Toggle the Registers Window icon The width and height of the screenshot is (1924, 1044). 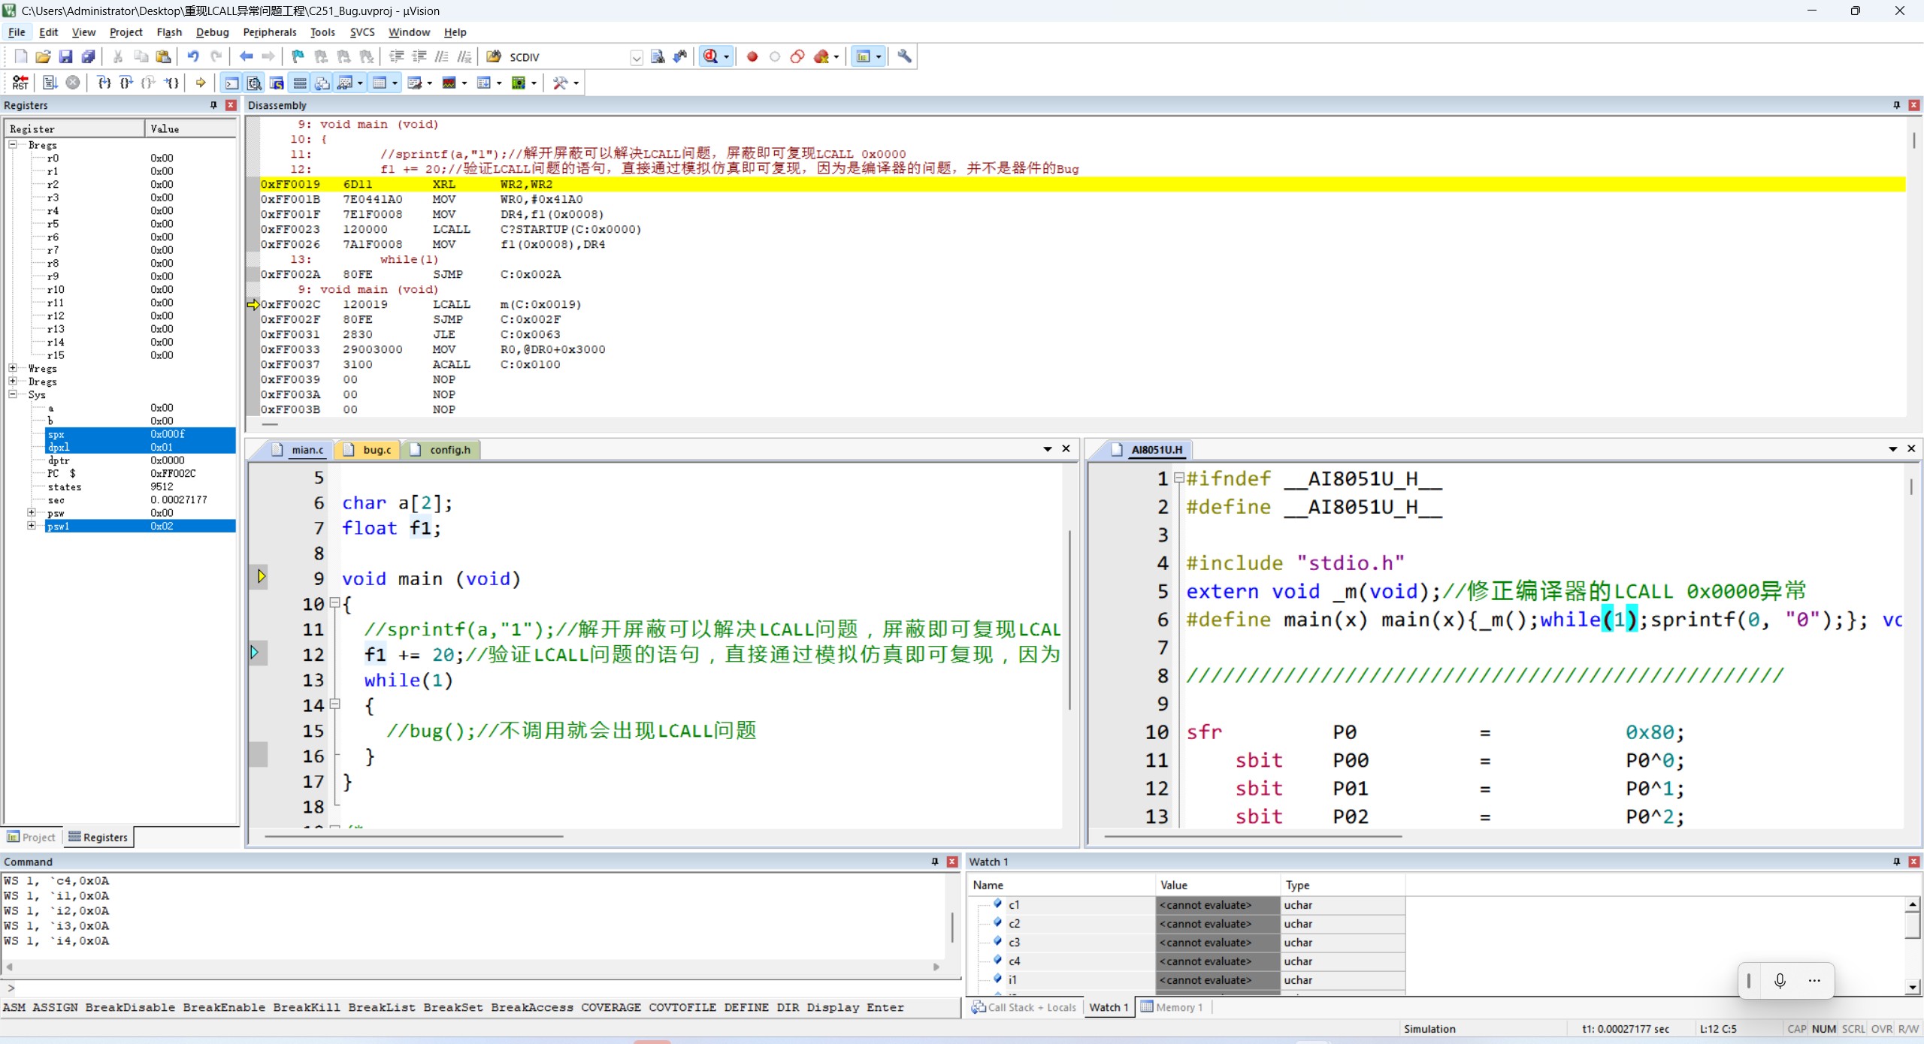[x=300, y=83]
